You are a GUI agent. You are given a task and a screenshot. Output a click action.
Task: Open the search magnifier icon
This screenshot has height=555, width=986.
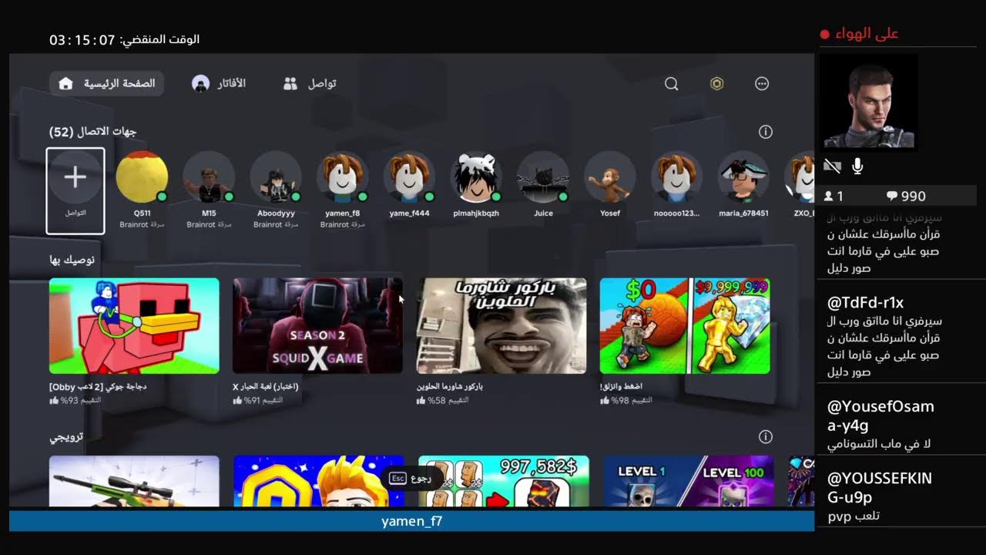click(672, 84)
